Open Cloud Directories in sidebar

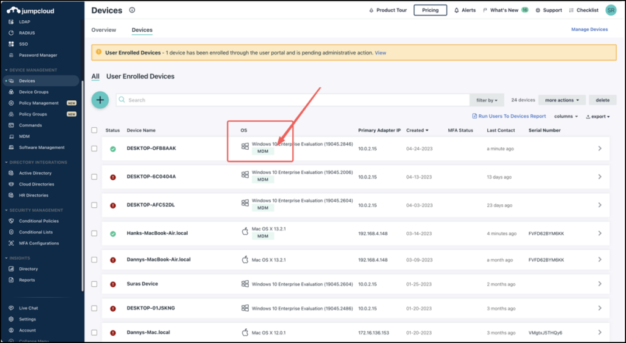36,185
